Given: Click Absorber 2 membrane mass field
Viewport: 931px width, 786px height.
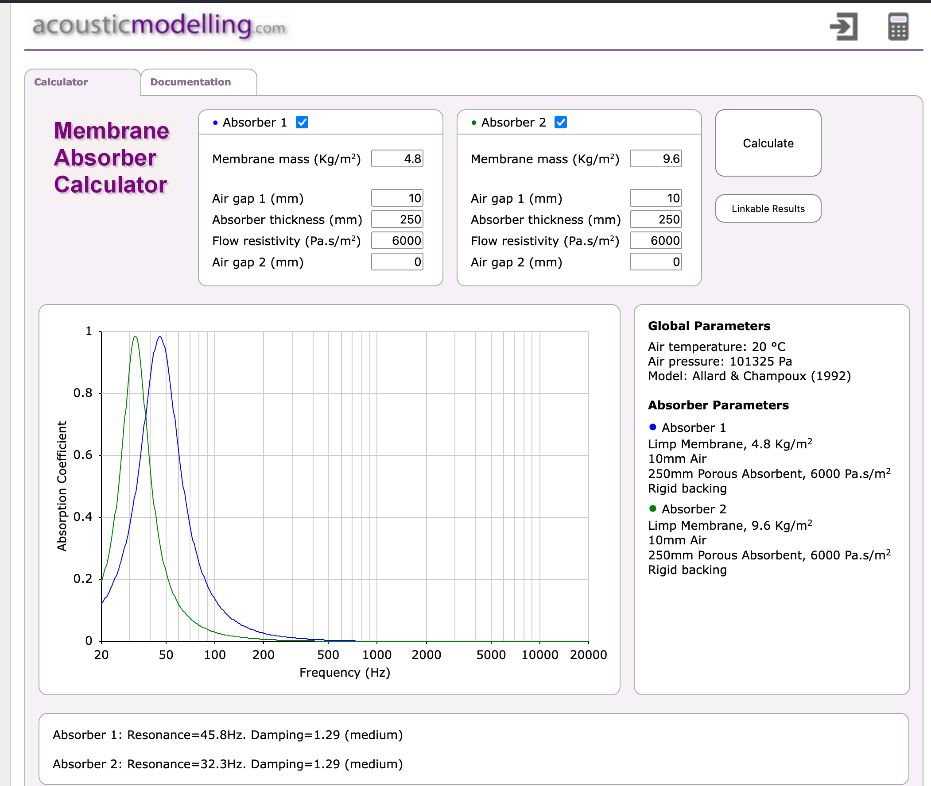Looking at the screenshot, I should click(656, 158).
